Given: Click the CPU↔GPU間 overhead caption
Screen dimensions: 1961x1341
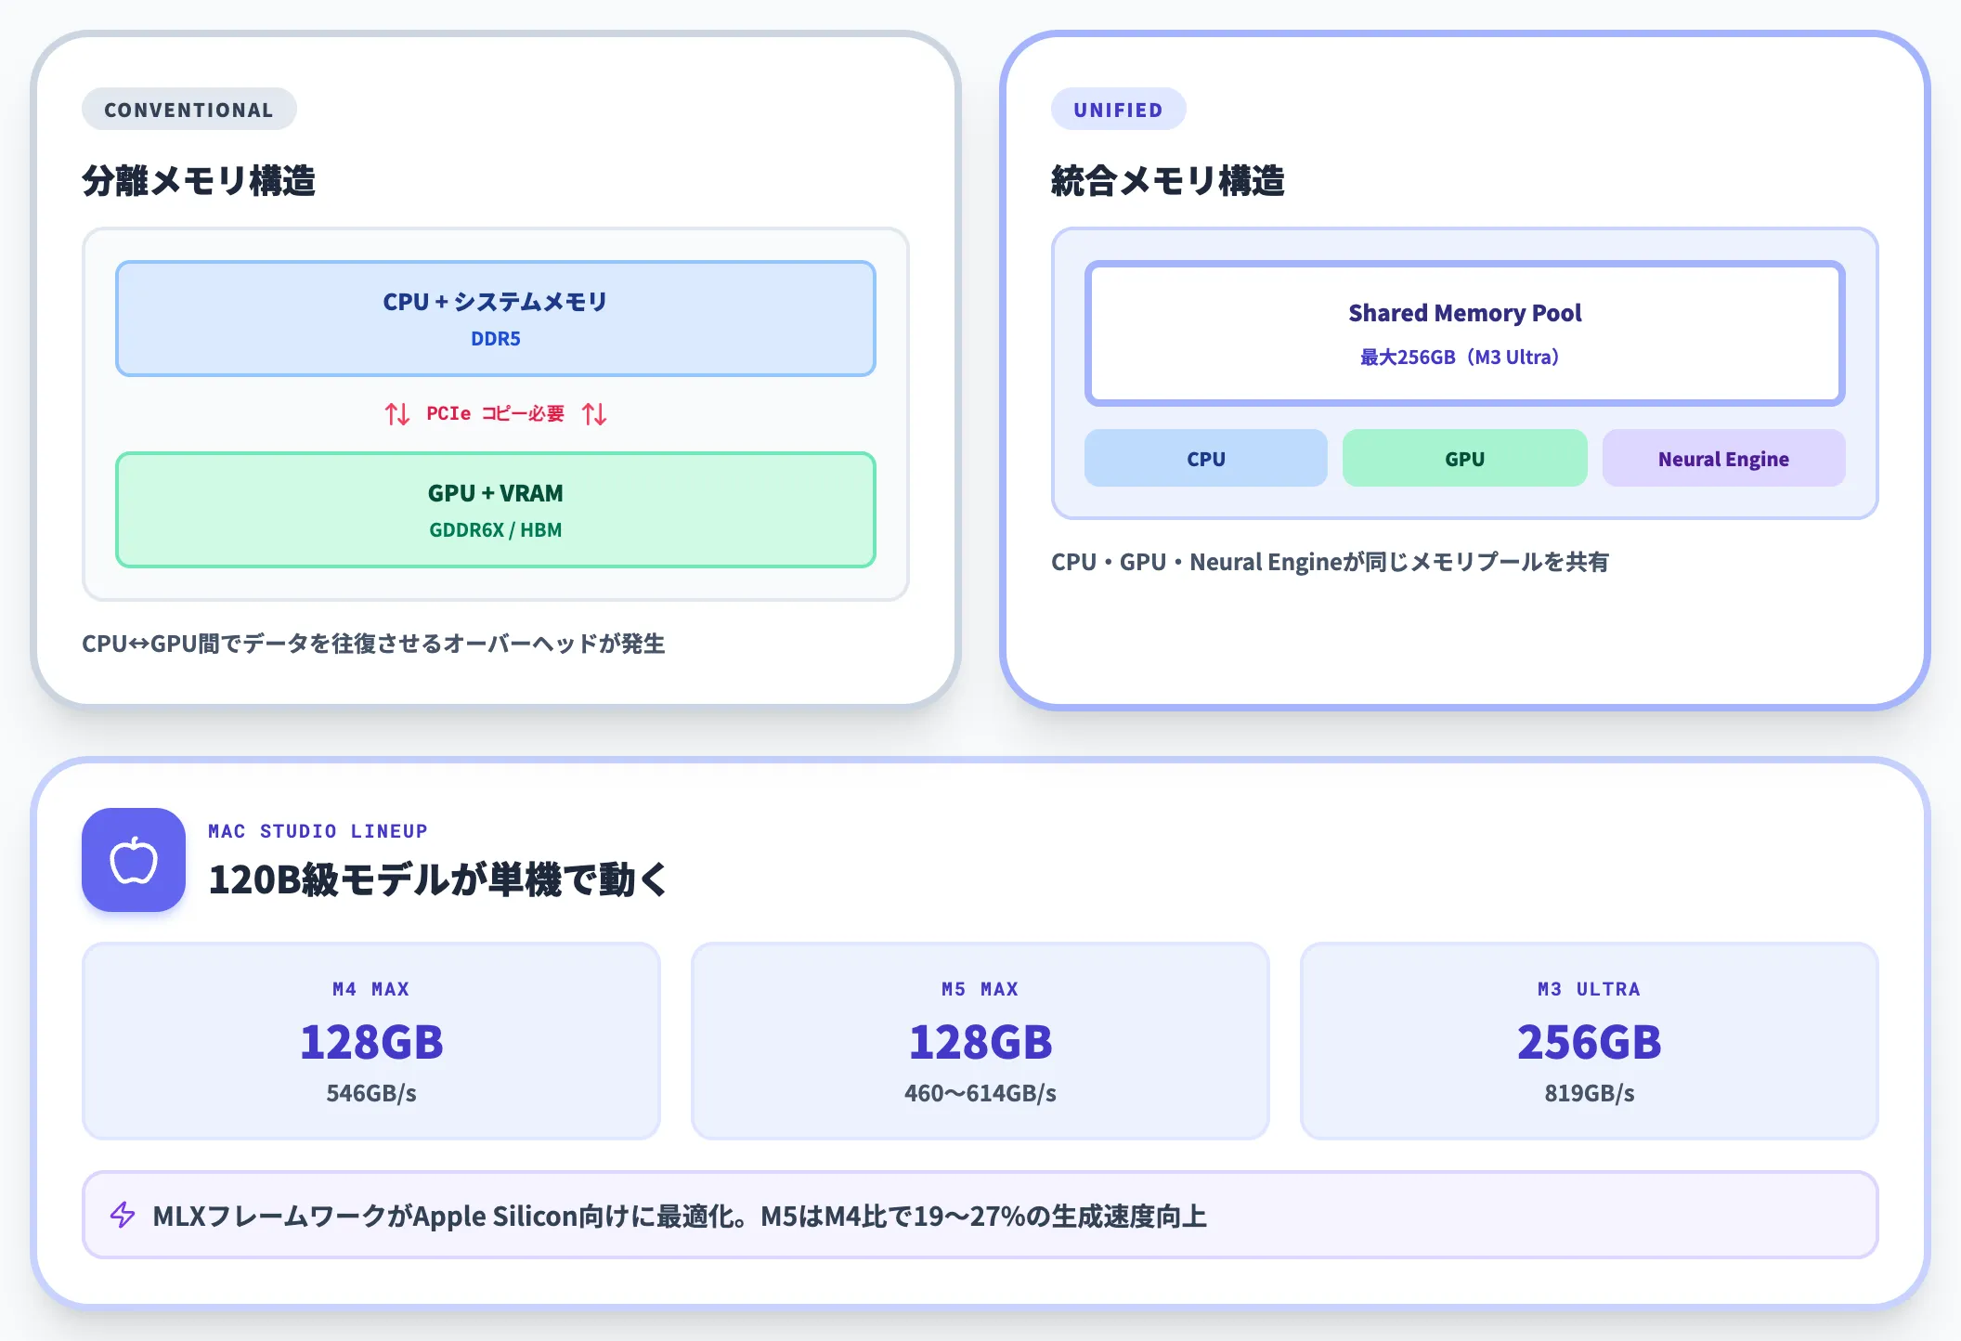Looking at the screenshot, I should (x=373, y=644).
